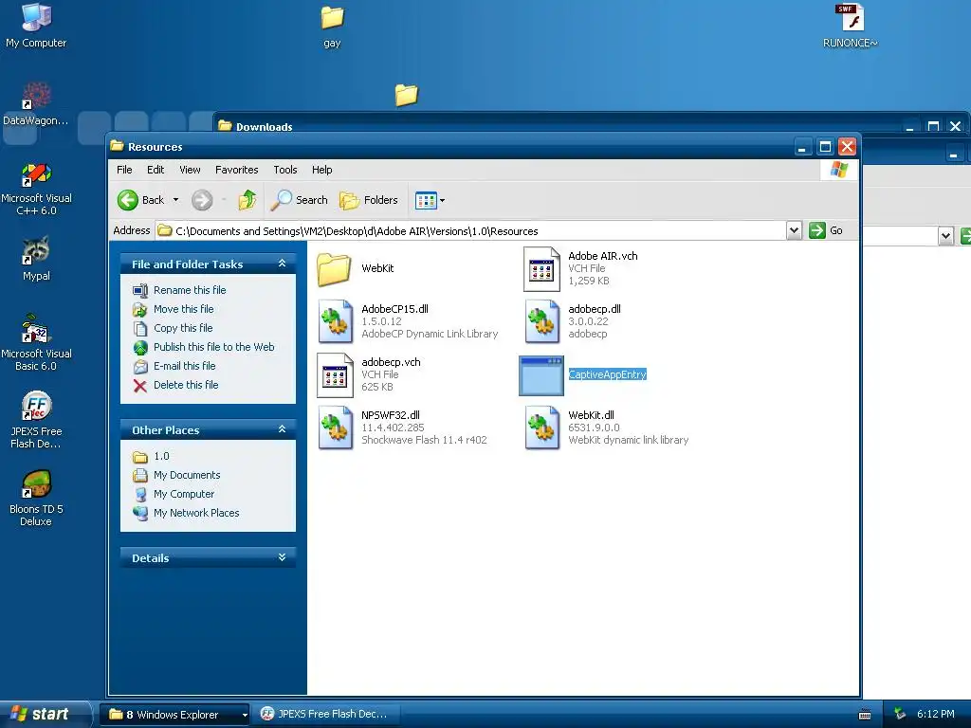Open the File menu
Viewport: 971px width, 728px height.
pyautogui.click(x=124, y=170)
